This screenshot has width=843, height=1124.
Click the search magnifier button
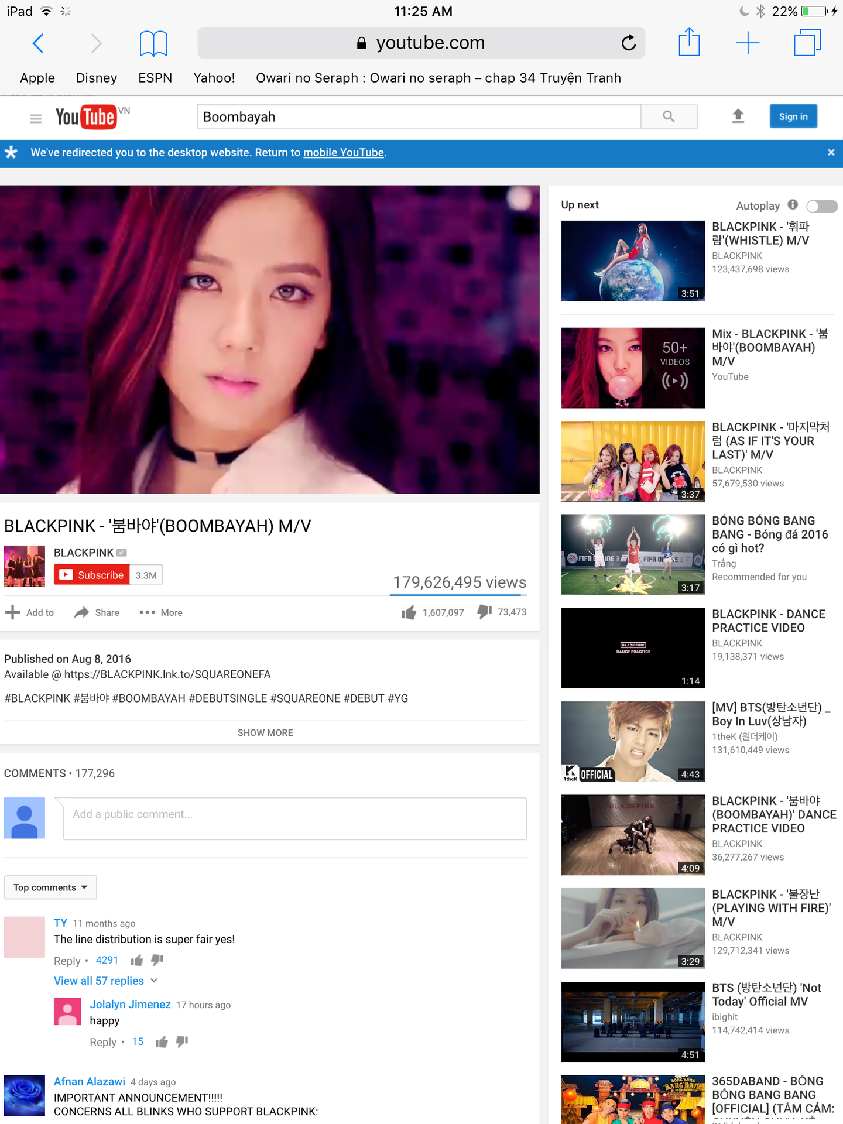click(669, 116)
